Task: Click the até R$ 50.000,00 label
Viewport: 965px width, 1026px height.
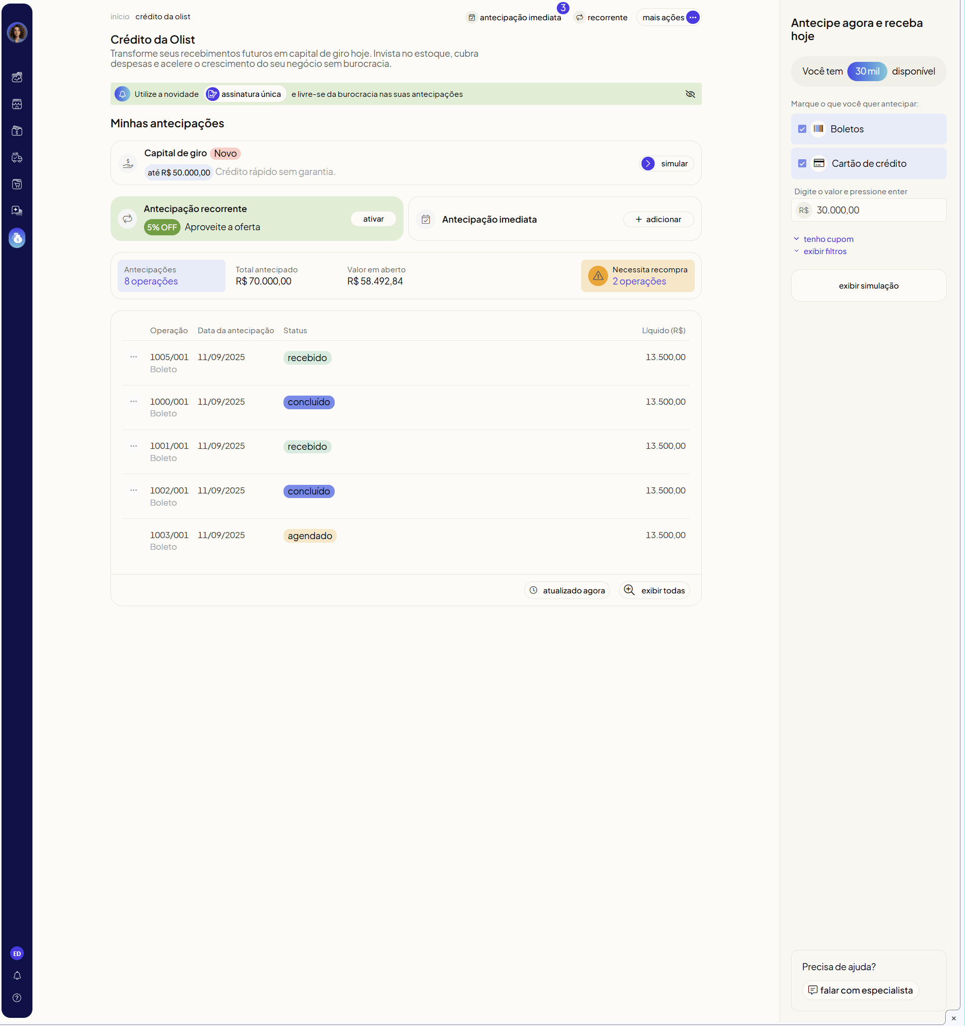Action: pos(178,172)
